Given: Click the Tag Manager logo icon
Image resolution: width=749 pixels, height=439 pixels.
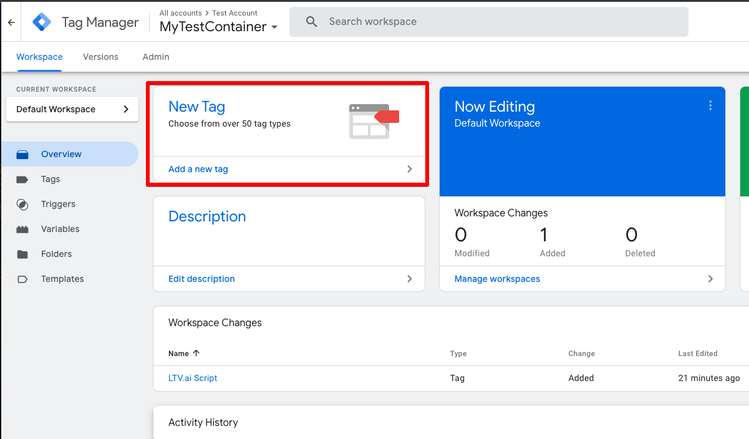Looking at the screenshot, I should (42, 22).
